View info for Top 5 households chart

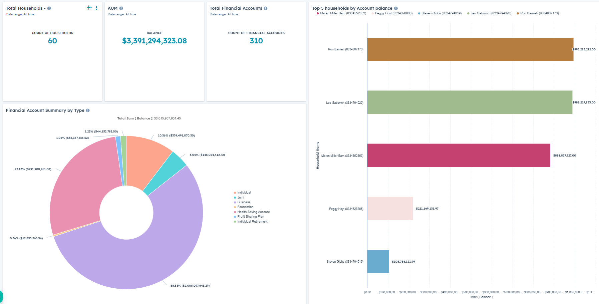396,8
